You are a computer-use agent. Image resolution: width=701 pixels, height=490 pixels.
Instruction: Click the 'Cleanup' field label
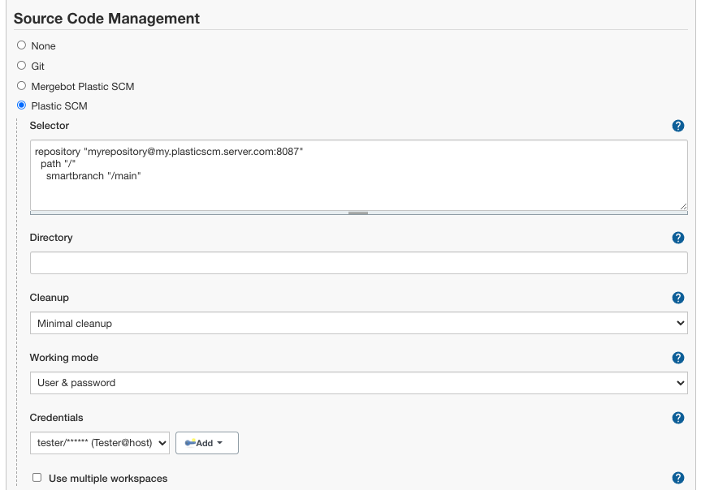[50, 298]
